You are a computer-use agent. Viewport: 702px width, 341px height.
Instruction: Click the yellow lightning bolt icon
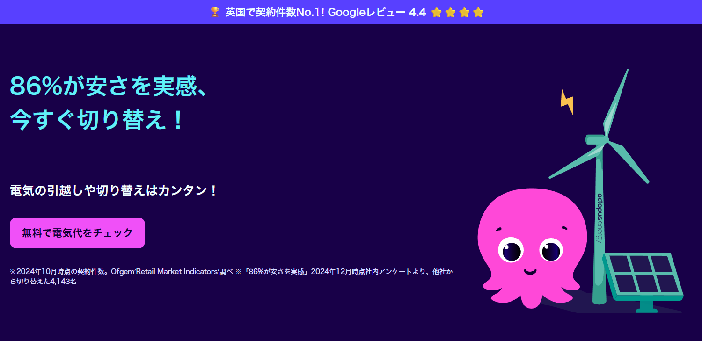point(567,102)
